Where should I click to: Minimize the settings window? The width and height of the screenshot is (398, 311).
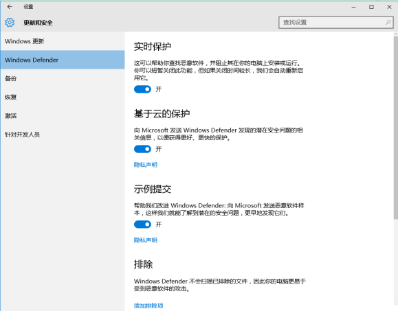coord(353,7)
